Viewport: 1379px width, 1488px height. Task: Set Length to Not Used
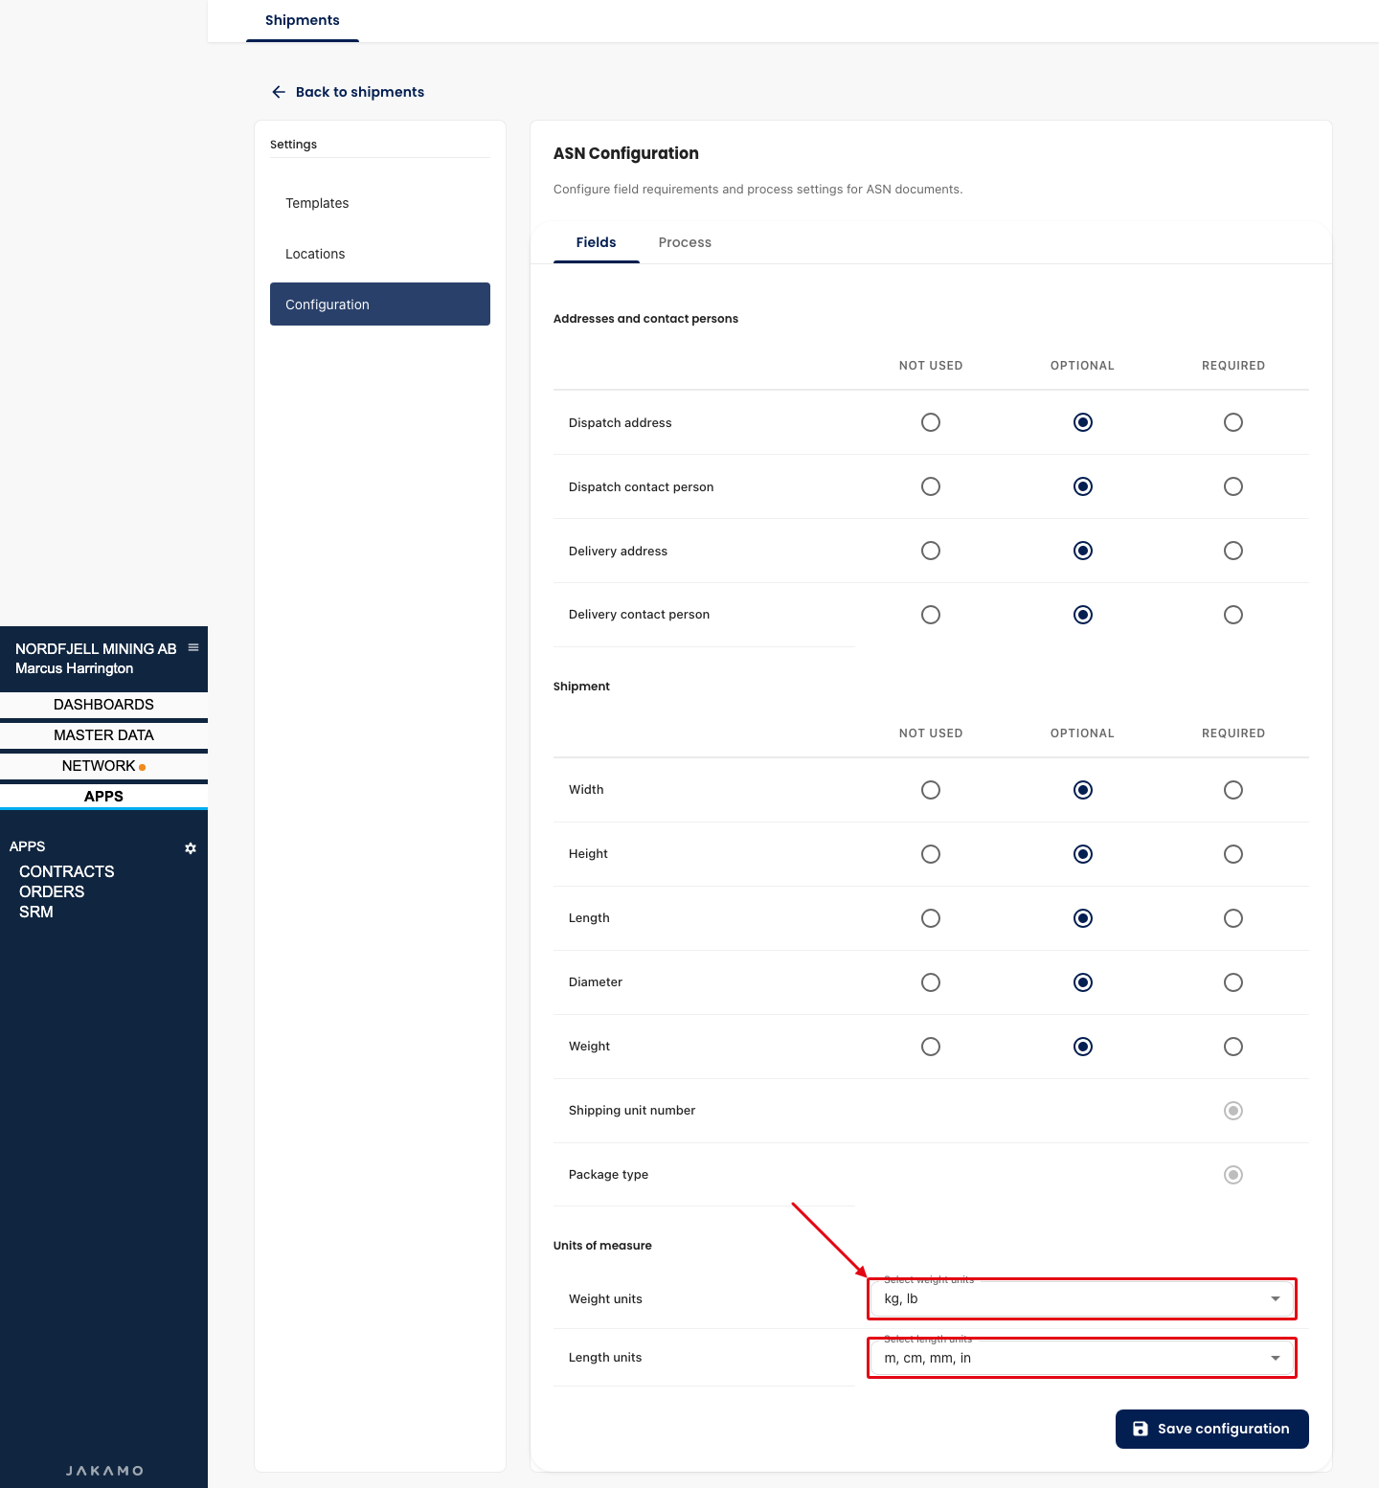pos(931,918)
